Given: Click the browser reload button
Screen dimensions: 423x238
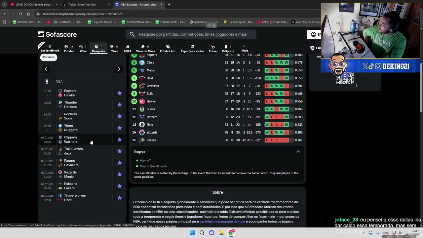Looking at the screenshot, I should [20, 14].
